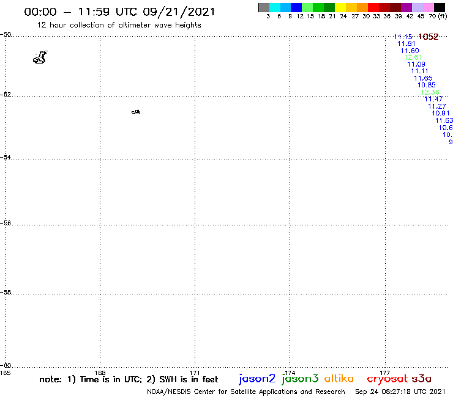Click the -58 latitude axis label
The height and width of the screenshot is (397, 453).
[x=6, y=293]
